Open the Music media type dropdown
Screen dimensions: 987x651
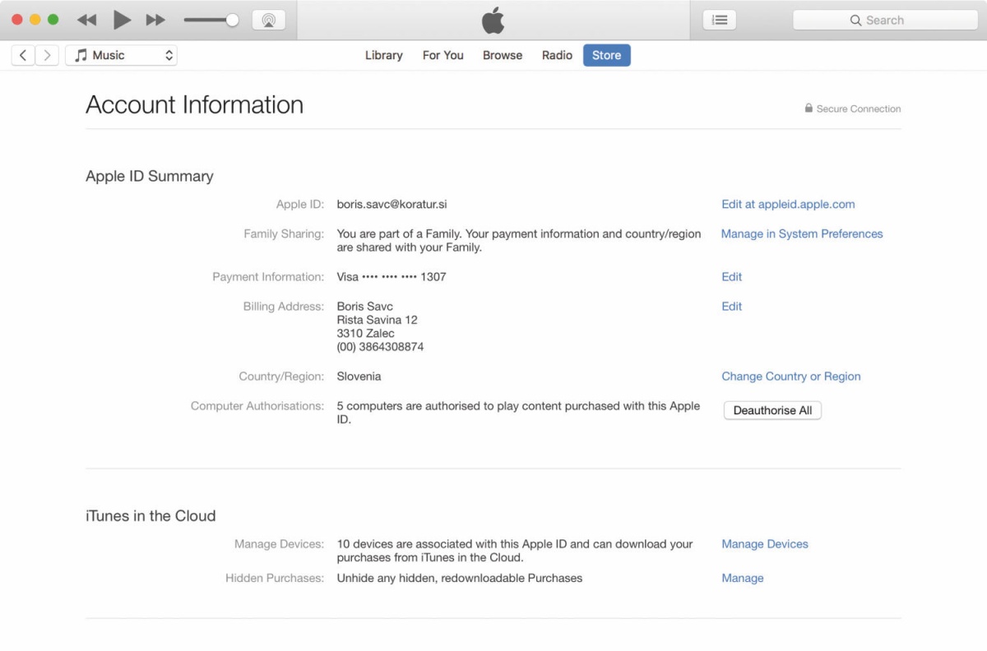point(121,55)
